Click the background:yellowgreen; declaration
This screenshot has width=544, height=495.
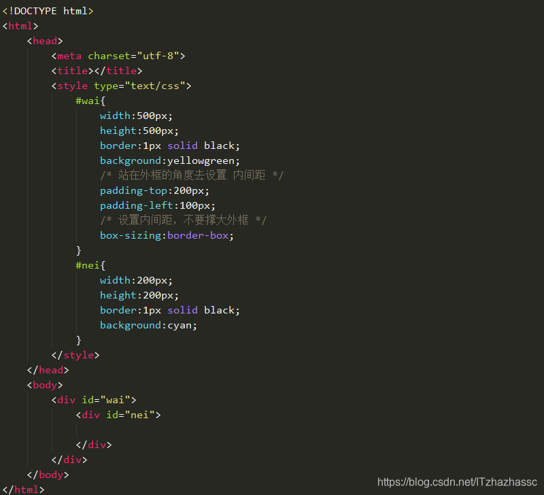(x=170, y=160)
